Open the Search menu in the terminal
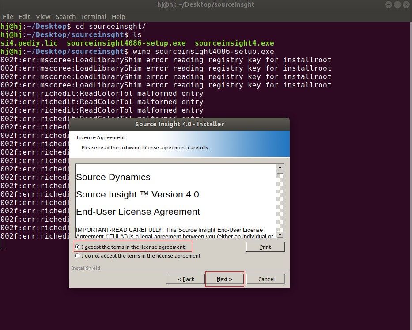 pos(65,16)
